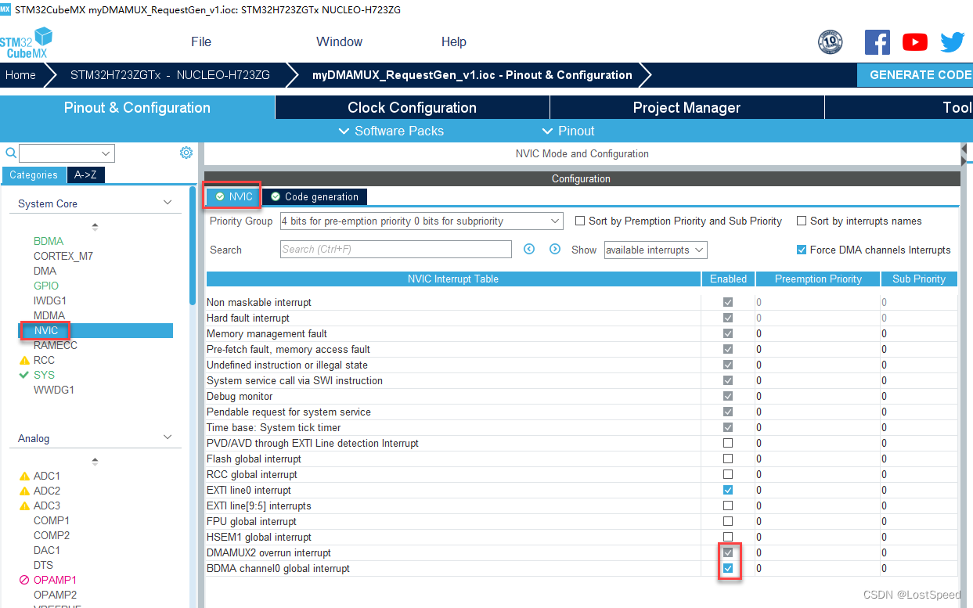Image resolution: width=973 pixels, height=608 pixels.
Task: Enable Flash global interrupt checkbox
Action: pos(728,459)
